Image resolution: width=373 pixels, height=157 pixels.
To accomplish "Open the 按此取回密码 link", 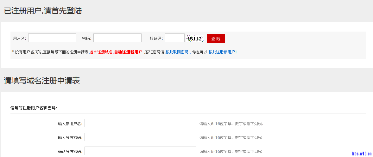I will (x=177, y=52).
